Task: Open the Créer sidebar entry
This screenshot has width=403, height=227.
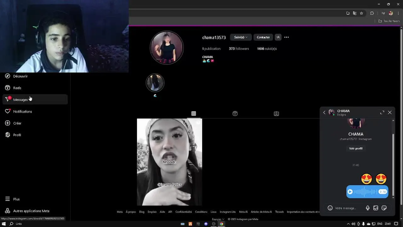Action: (35, 123)
